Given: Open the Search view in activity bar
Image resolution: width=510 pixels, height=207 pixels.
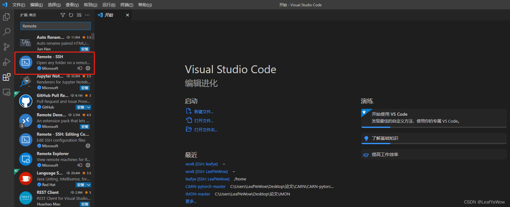Looking at the screenshot, I should point(7,32).
